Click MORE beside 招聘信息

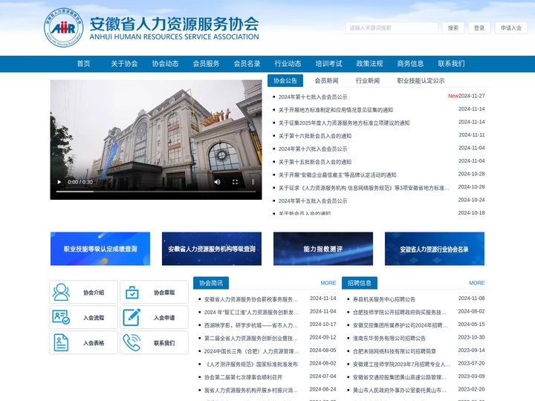pyautogui.click(x=476, y=283)
